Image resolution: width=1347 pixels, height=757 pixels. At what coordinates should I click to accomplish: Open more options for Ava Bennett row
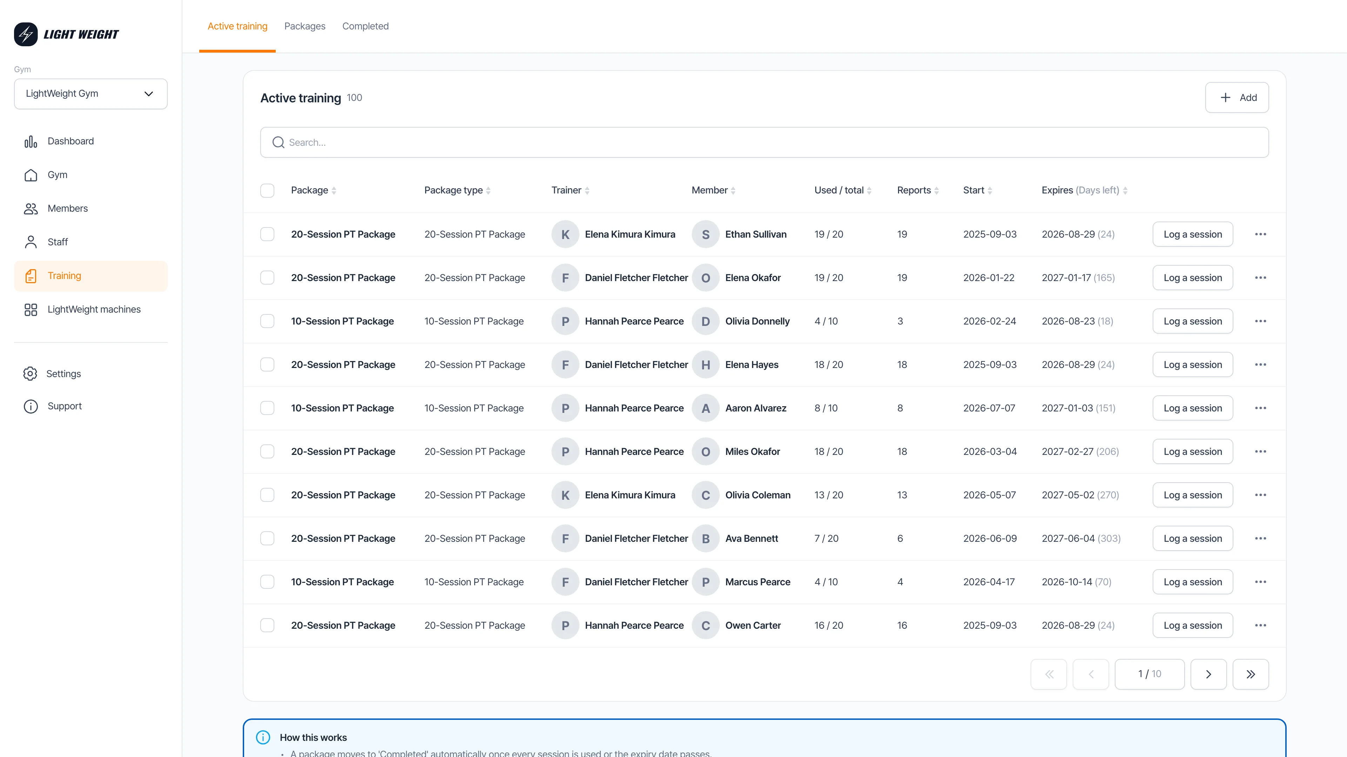1261,539
